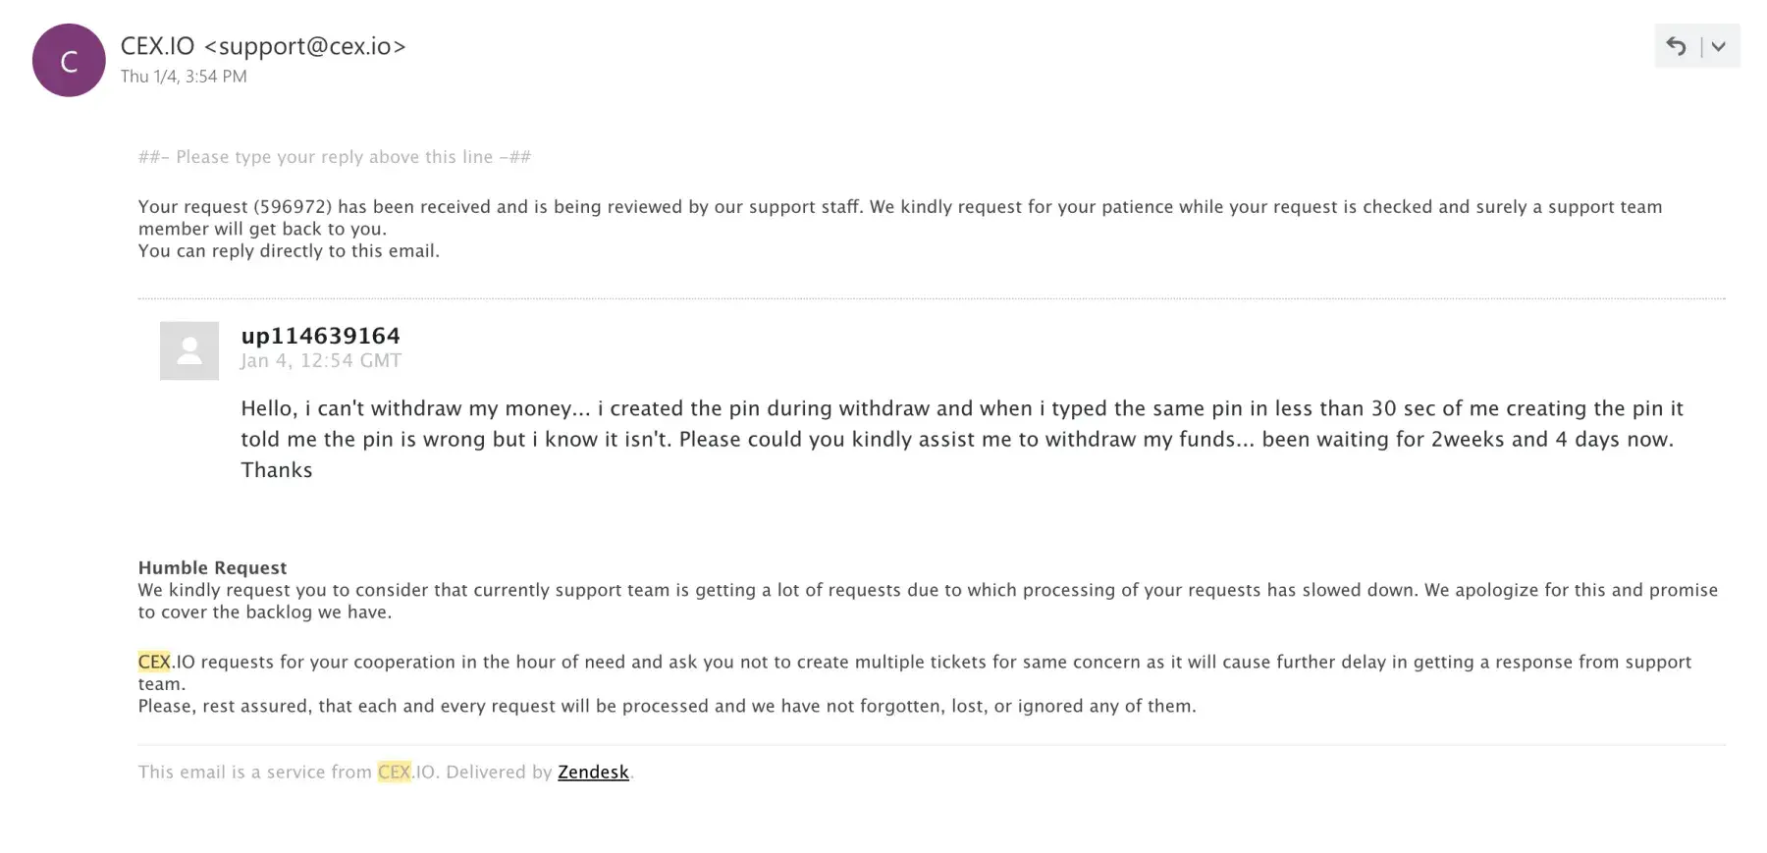
Task: Click the timestamp Jan 4, 12:54 GMT
Action: (x=321, y=360)
